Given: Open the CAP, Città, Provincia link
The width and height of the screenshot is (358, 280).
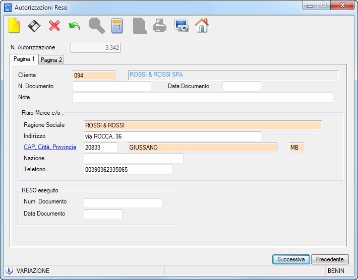Looking at the screenshot, I should tap(50, 147).
